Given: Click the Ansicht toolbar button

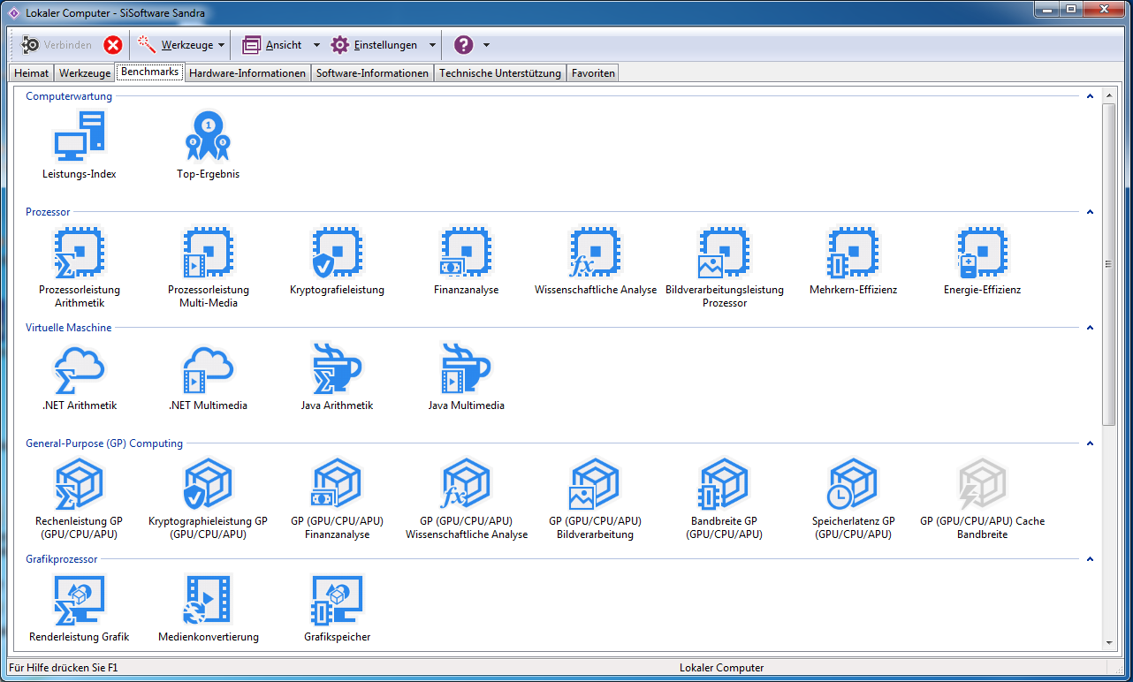Looking at the screenshot, I should click(273, 45).
